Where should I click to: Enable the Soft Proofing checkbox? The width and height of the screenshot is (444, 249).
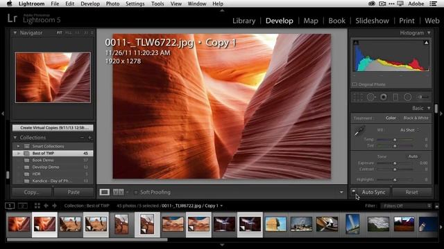pos(136,192)
